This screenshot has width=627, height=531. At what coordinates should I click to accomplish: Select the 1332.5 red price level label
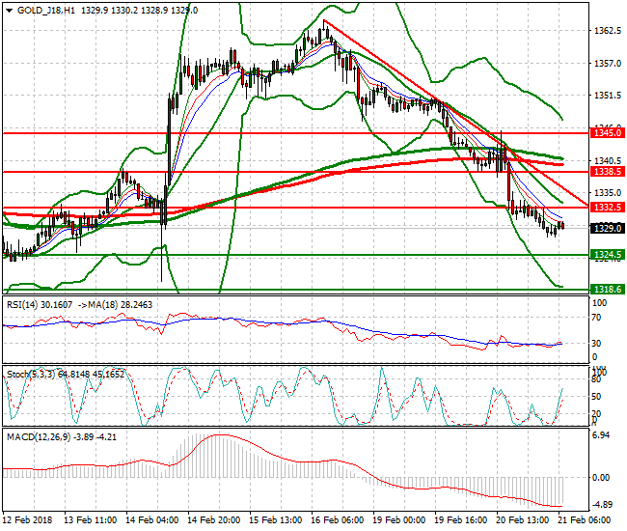[608, 207]
